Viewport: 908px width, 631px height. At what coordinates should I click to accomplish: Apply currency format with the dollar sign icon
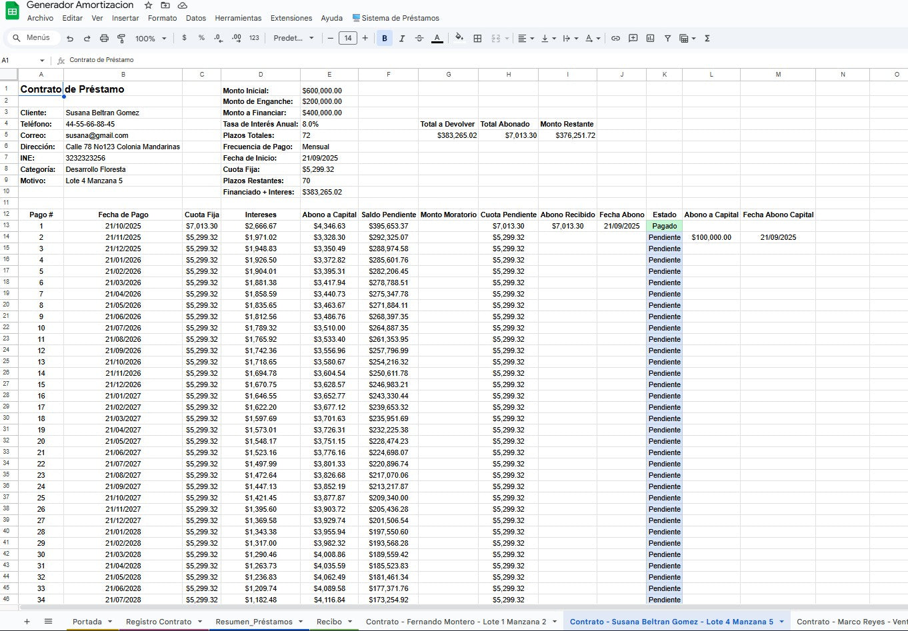pos(184,38)
